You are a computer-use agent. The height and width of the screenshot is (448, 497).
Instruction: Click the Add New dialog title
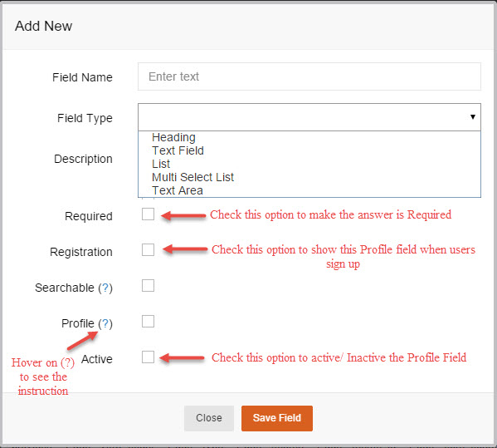(43, 26)
